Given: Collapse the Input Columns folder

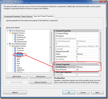Looking at the screenshot, I should [x=10, y=33].
